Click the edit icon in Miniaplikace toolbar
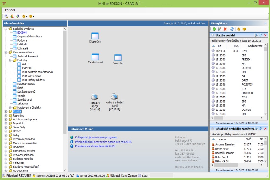This screenshot has width=270, height=180. click(x=220, y=29)
